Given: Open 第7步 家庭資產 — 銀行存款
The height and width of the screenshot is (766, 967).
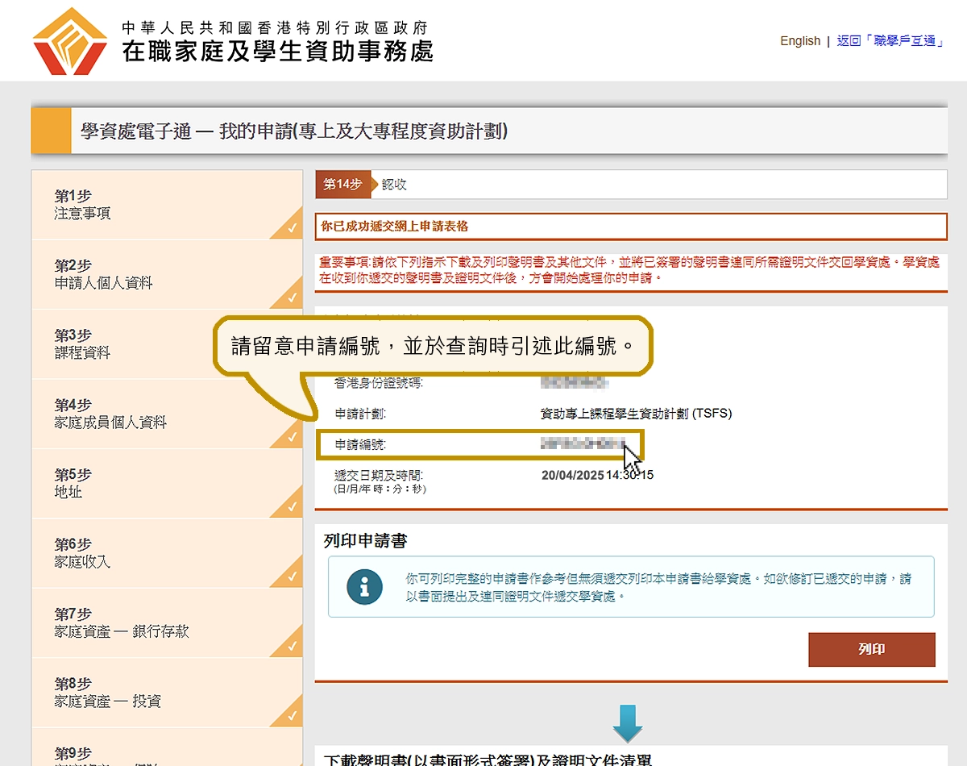Looking at the screenshot, I should [167, 622].
